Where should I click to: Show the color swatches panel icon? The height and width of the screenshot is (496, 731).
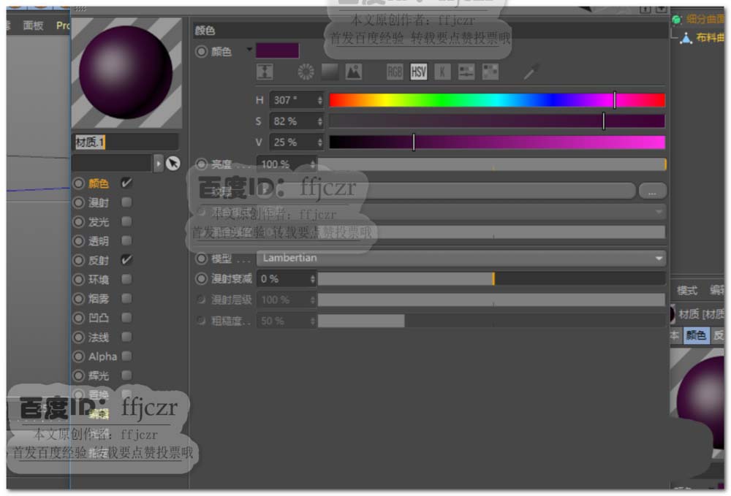490,72
